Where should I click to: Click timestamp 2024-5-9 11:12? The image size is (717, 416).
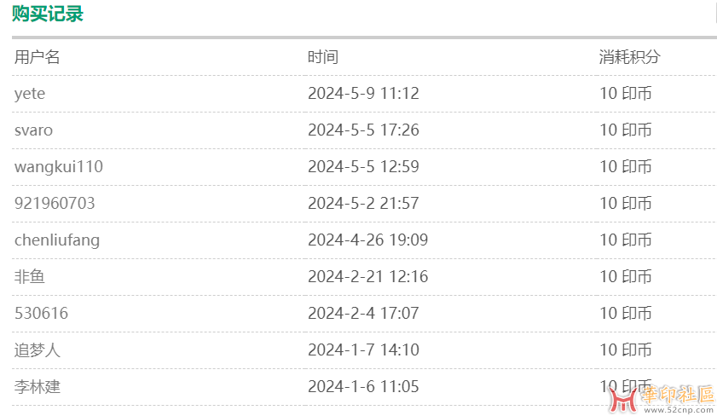tap(363, 94)
